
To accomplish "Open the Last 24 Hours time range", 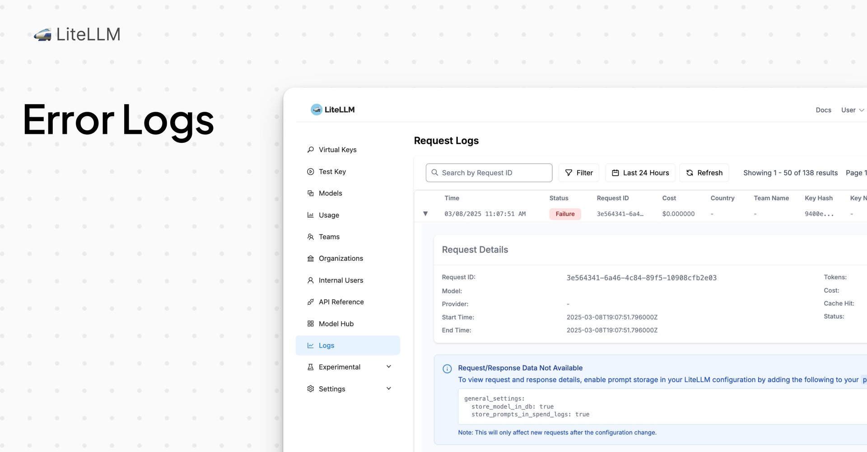I will point(640,173).
